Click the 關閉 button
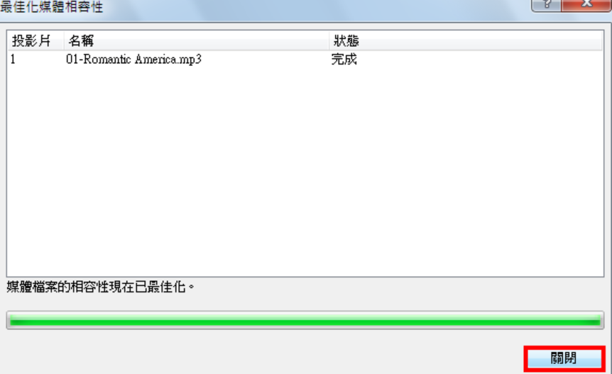The width and height of the screenshot is (612, 374). pyautogui.click(x=564, y=358)
